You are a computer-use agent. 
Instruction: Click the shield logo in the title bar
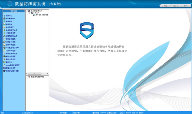point(10,4)
